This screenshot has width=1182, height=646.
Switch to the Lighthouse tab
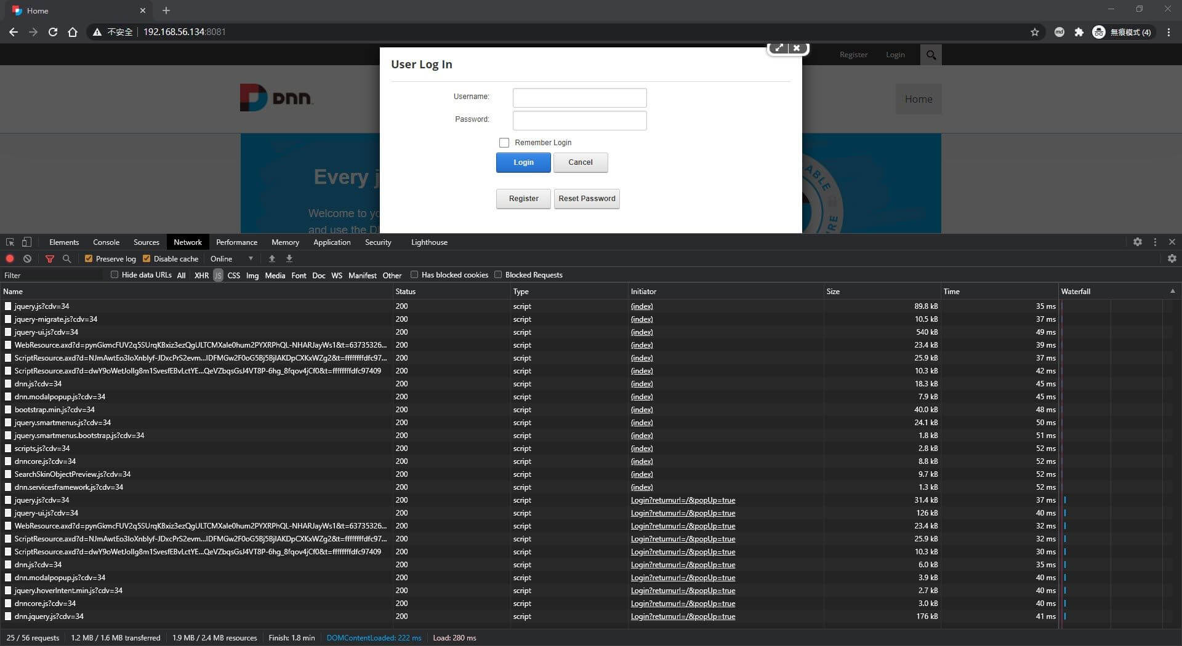tap(429, 242)
